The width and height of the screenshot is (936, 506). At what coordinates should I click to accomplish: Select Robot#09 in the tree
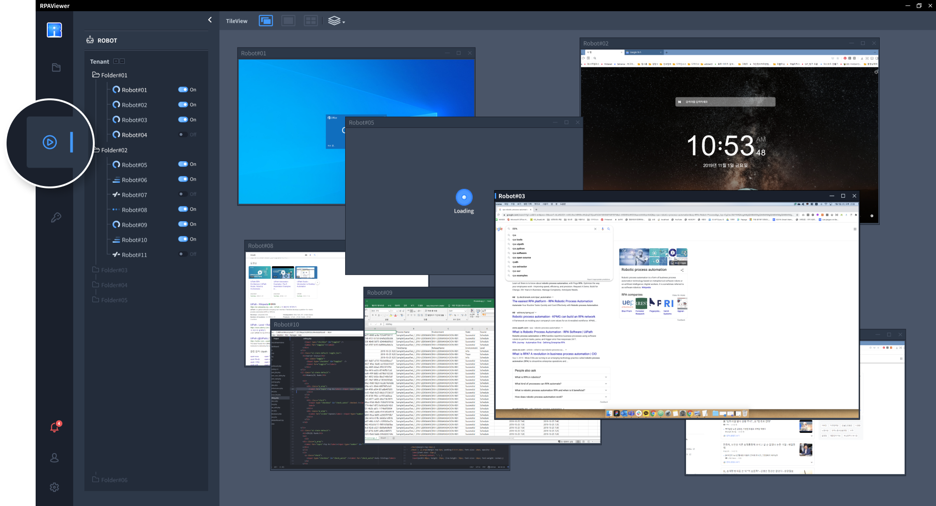(x=134, y=225)
